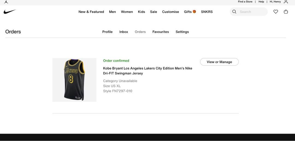The width and height of the screenshot is (295, 141).
Task: Click the Search input field
Action: tap(249, 12)
